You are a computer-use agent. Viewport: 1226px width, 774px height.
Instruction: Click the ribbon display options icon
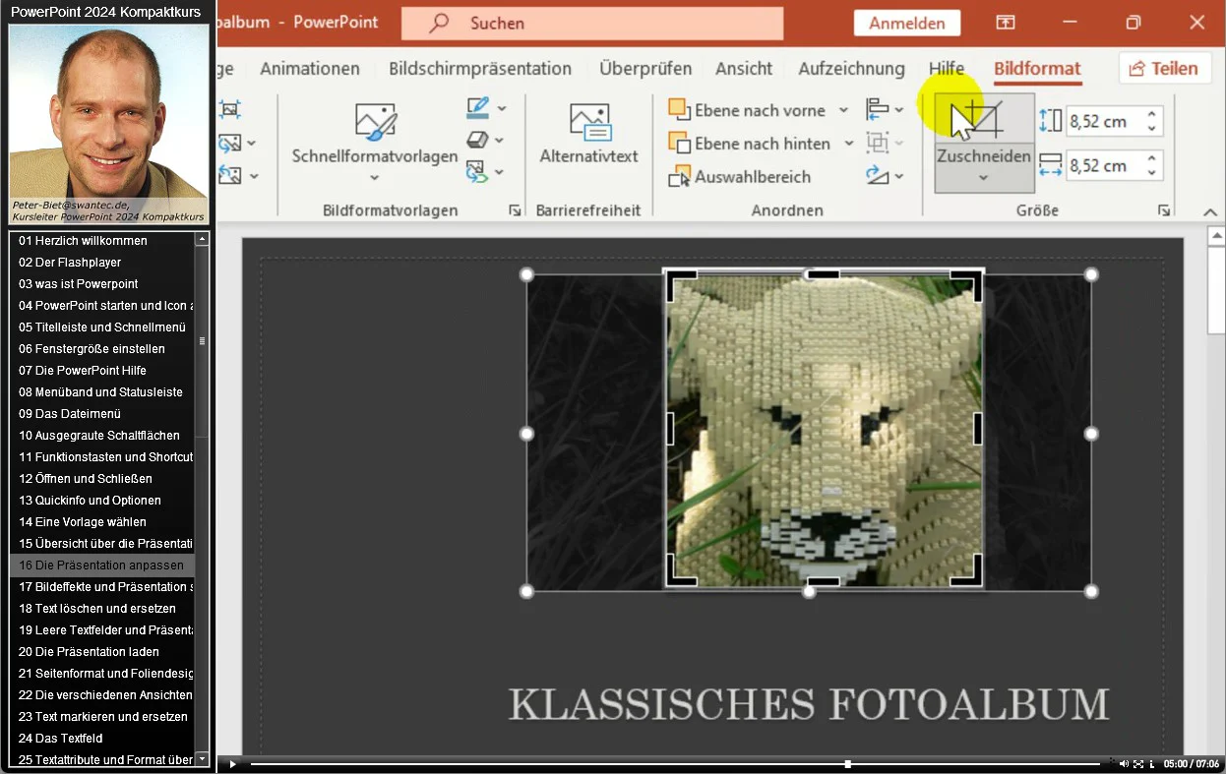[1005, 23]
